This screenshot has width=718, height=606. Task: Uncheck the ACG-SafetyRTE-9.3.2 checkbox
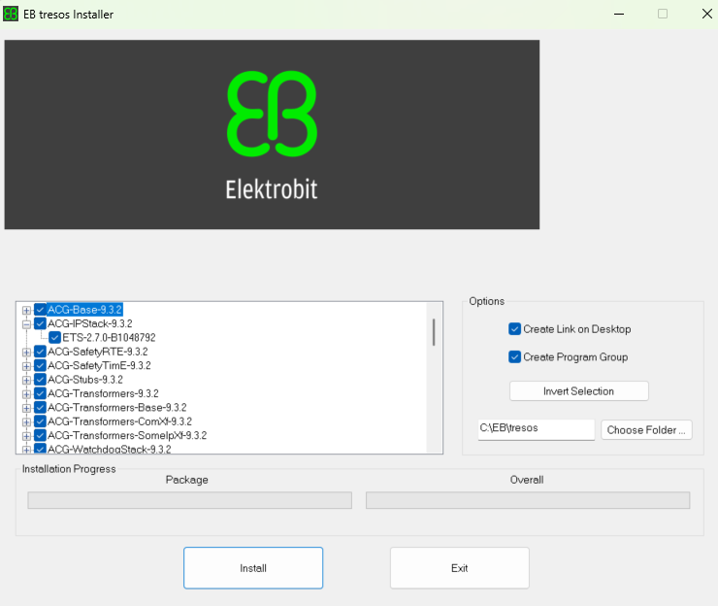point(40,352)
